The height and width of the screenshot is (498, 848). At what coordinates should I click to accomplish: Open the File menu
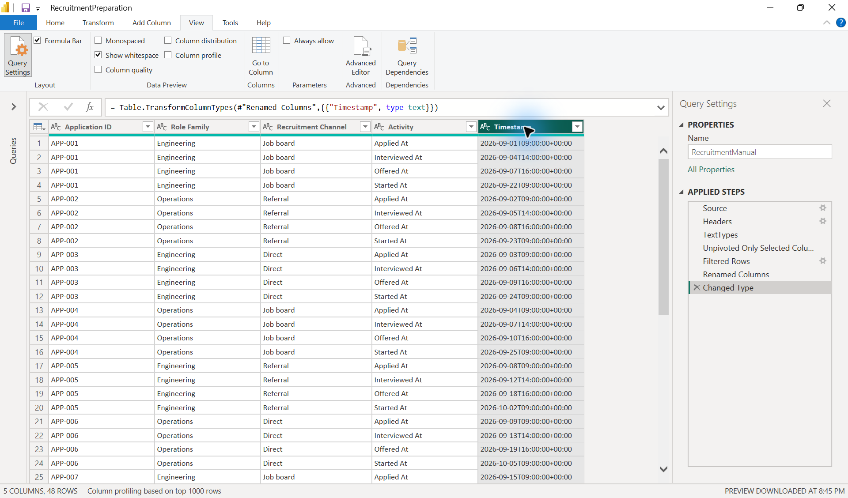19,23
